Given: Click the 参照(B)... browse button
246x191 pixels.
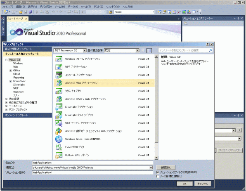Looking at the screenshot, I should click(166, 167).
